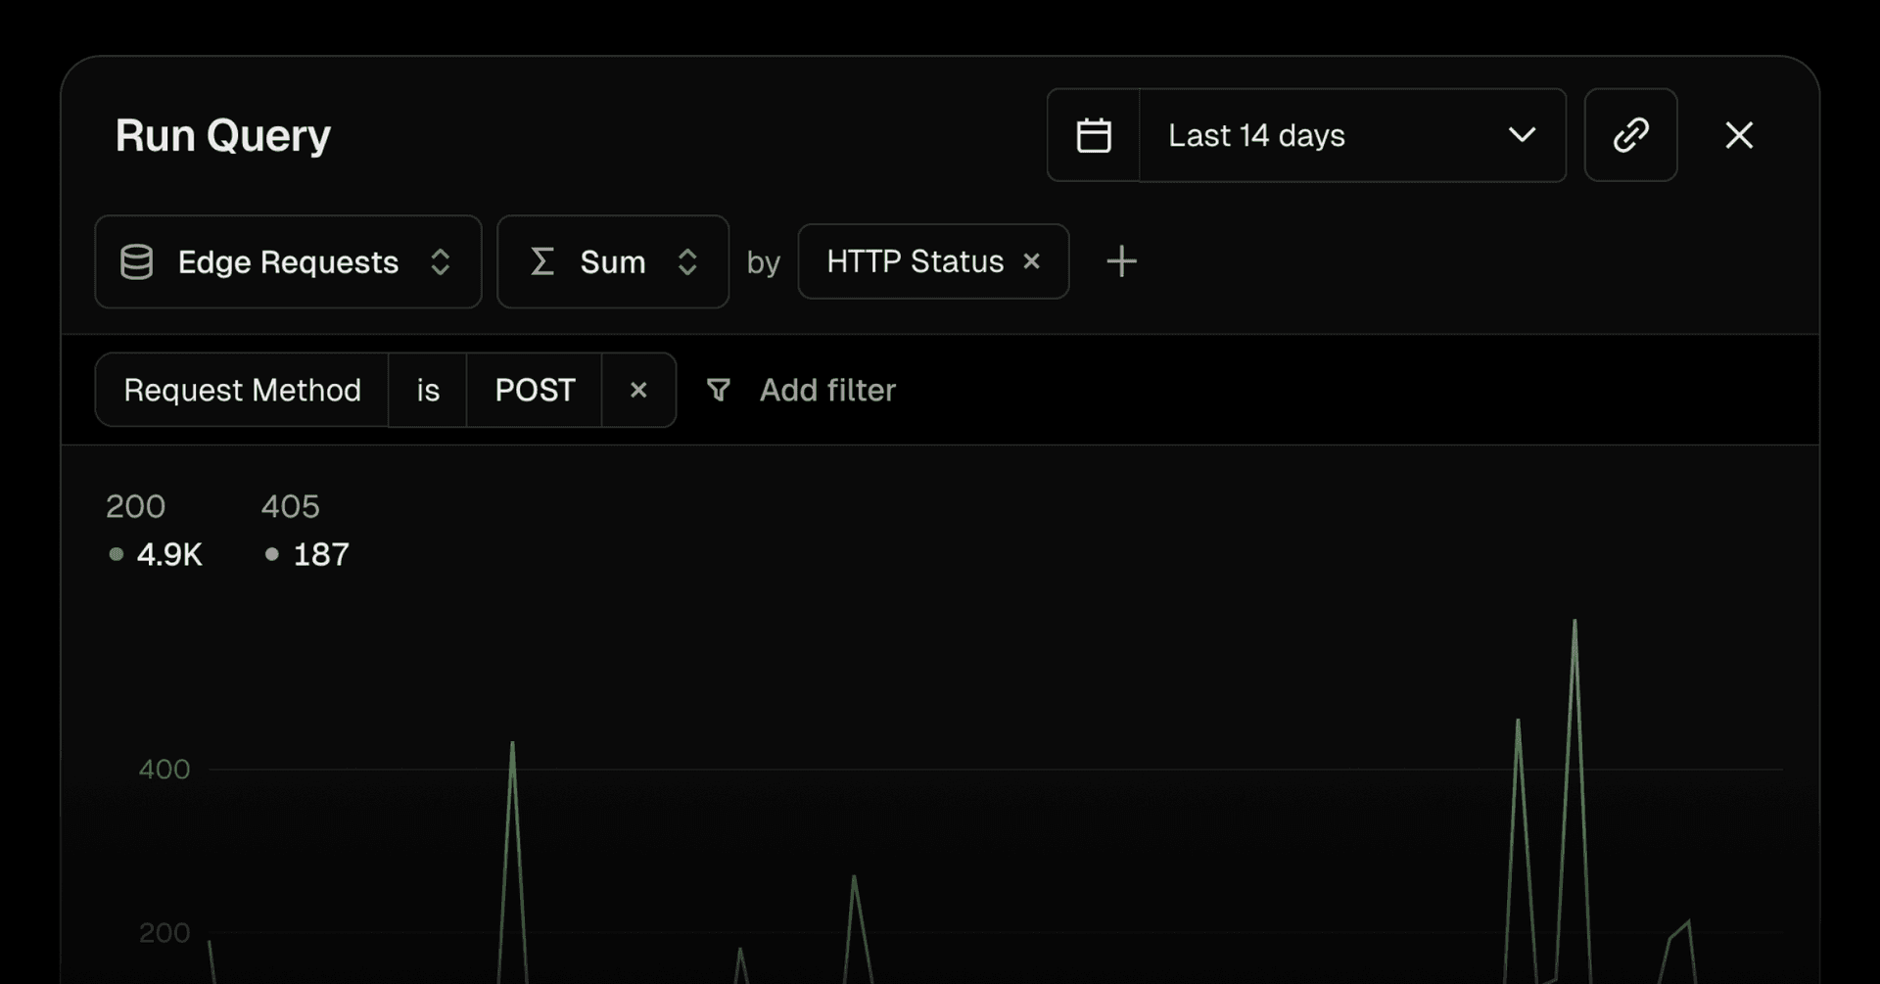Click the sigma icon beside Sum
The width and height of the screenshot is (1880, 984).
[542, 261]
